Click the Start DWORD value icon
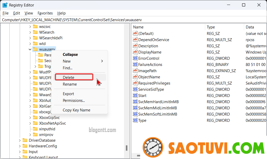Screen dimensions: 267x159 pos(135,96)
